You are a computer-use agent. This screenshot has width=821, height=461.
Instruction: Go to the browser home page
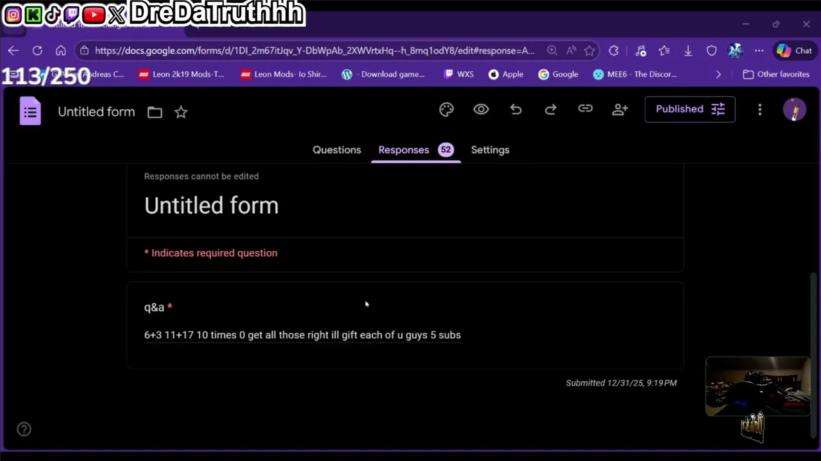[x=60, y=51]
